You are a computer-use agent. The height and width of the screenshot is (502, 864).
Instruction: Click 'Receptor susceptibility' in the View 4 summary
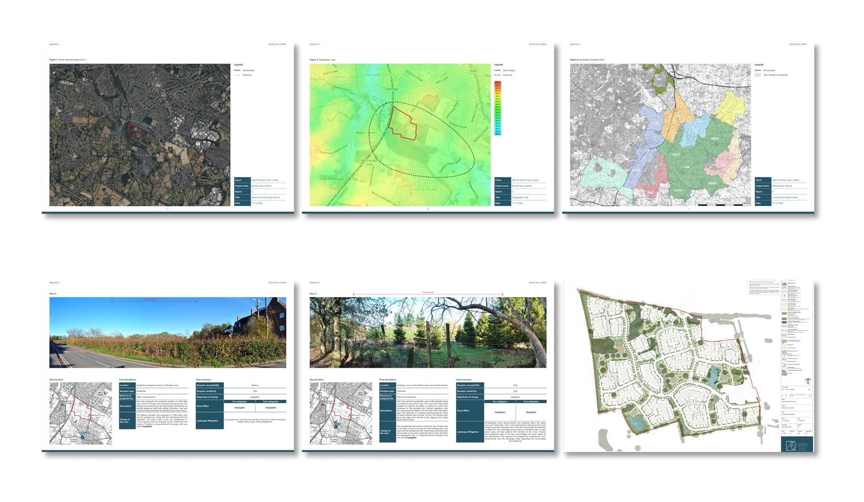209,385
